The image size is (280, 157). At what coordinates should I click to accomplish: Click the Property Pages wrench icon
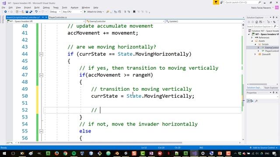pos(256,101)
